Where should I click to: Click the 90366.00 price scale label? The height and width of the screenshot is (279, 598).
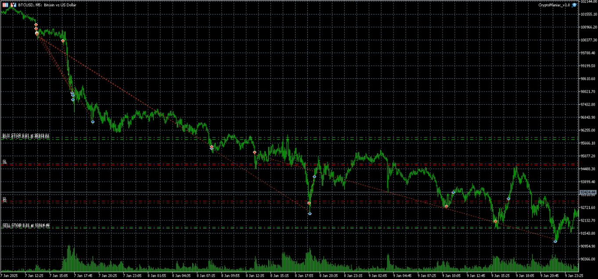point(588,259)
